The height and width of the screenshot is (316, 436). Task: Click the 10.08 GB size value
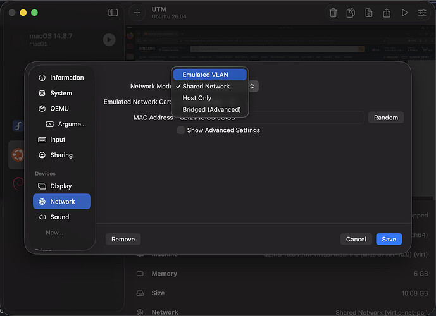(x=414, y=293)
